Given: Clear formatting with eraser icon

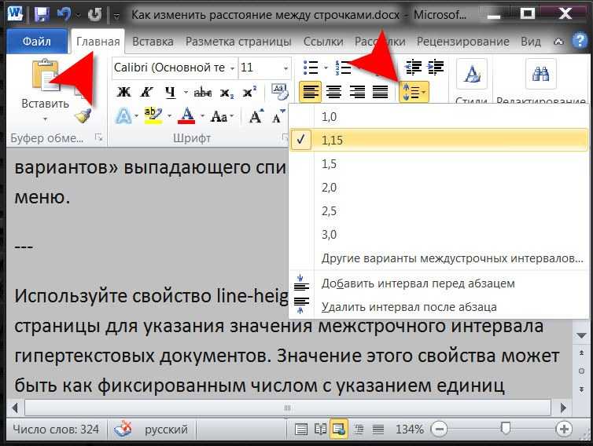Looking at the screenshot, I should (x=280, y=92).
